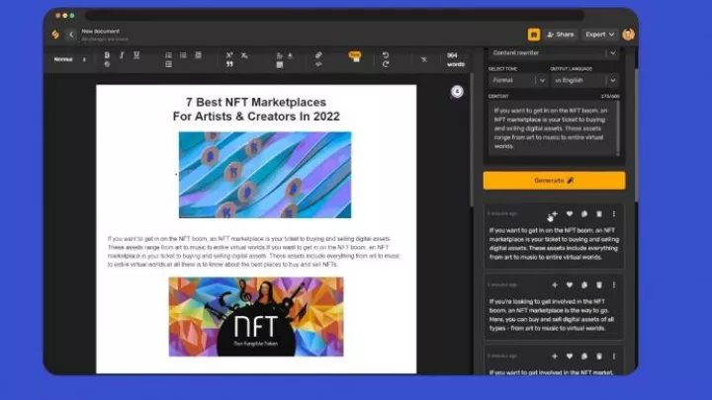Favorite the 'get involved in the NFT market' result

[570, 356]
